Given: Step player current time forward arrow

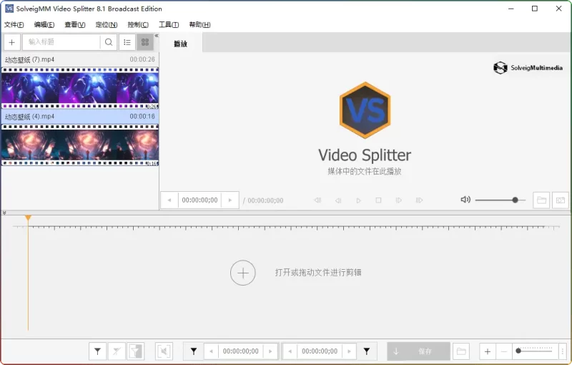Looking at the screenshot, I should (230, 200).
